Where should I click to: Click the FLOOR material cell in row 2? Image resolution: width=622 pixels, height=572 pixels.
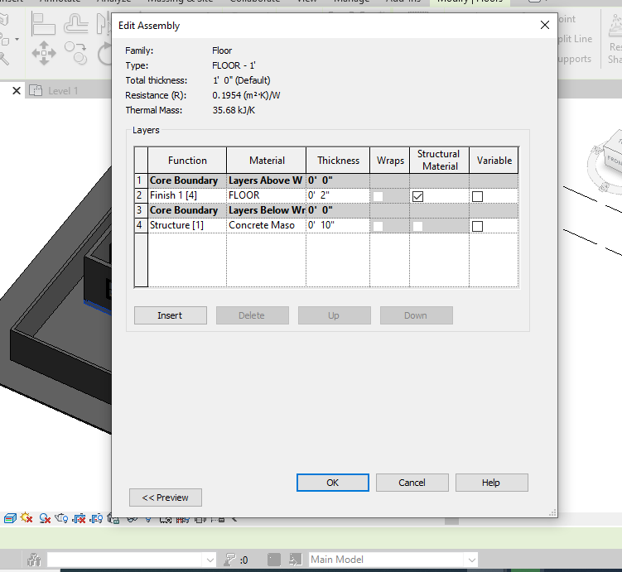266,195
